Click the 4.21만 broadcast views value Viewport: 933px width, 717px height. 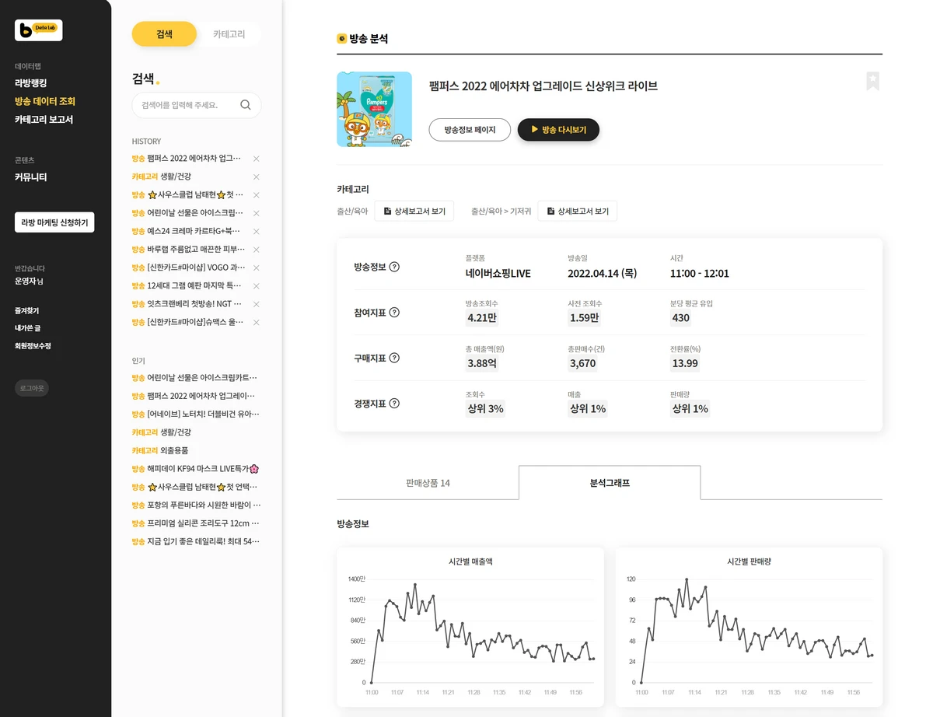tap(482, 317)
